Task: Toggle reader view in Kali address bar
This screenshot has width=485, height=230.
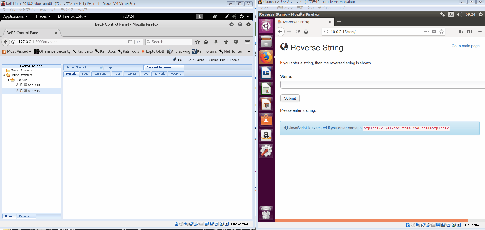Action: coord(130,42)
